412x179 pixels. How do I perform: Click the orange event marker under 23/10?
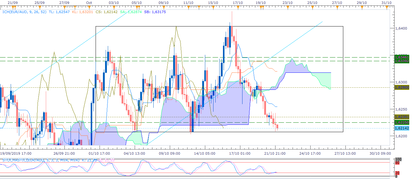coord(287,8)
